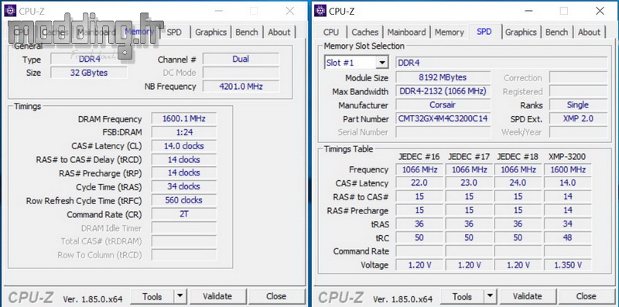
Task: Click NB Frequency value 4201.0 MHz
Action: (241, 87)
